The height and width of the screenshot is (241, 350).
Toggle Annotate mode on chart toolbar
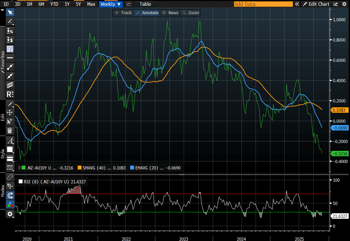147,13
